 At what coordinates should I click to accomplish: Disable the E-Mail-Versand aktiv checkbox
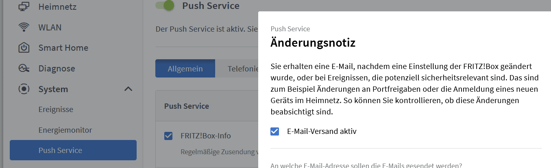275,131
